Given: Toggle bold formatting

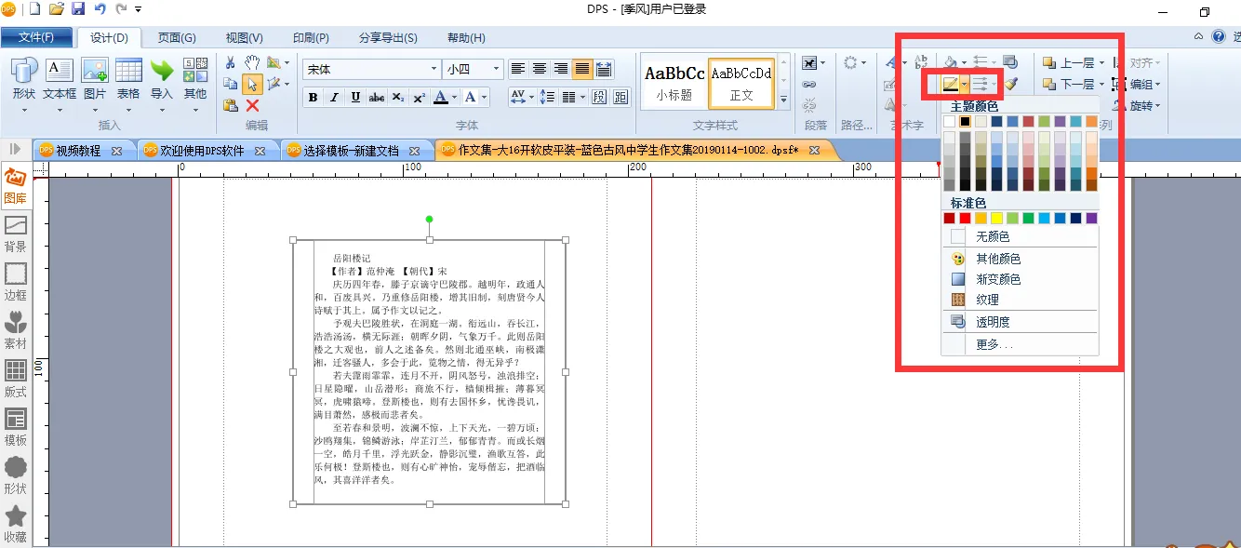Looking at the screenshot, I should [x=313, y=98].
